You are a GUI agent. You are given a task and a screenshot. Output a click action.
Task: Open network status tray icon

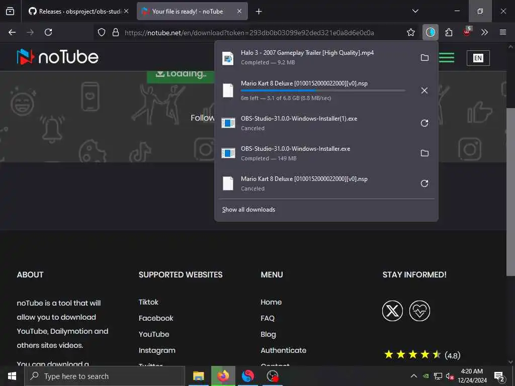point(438,376)
